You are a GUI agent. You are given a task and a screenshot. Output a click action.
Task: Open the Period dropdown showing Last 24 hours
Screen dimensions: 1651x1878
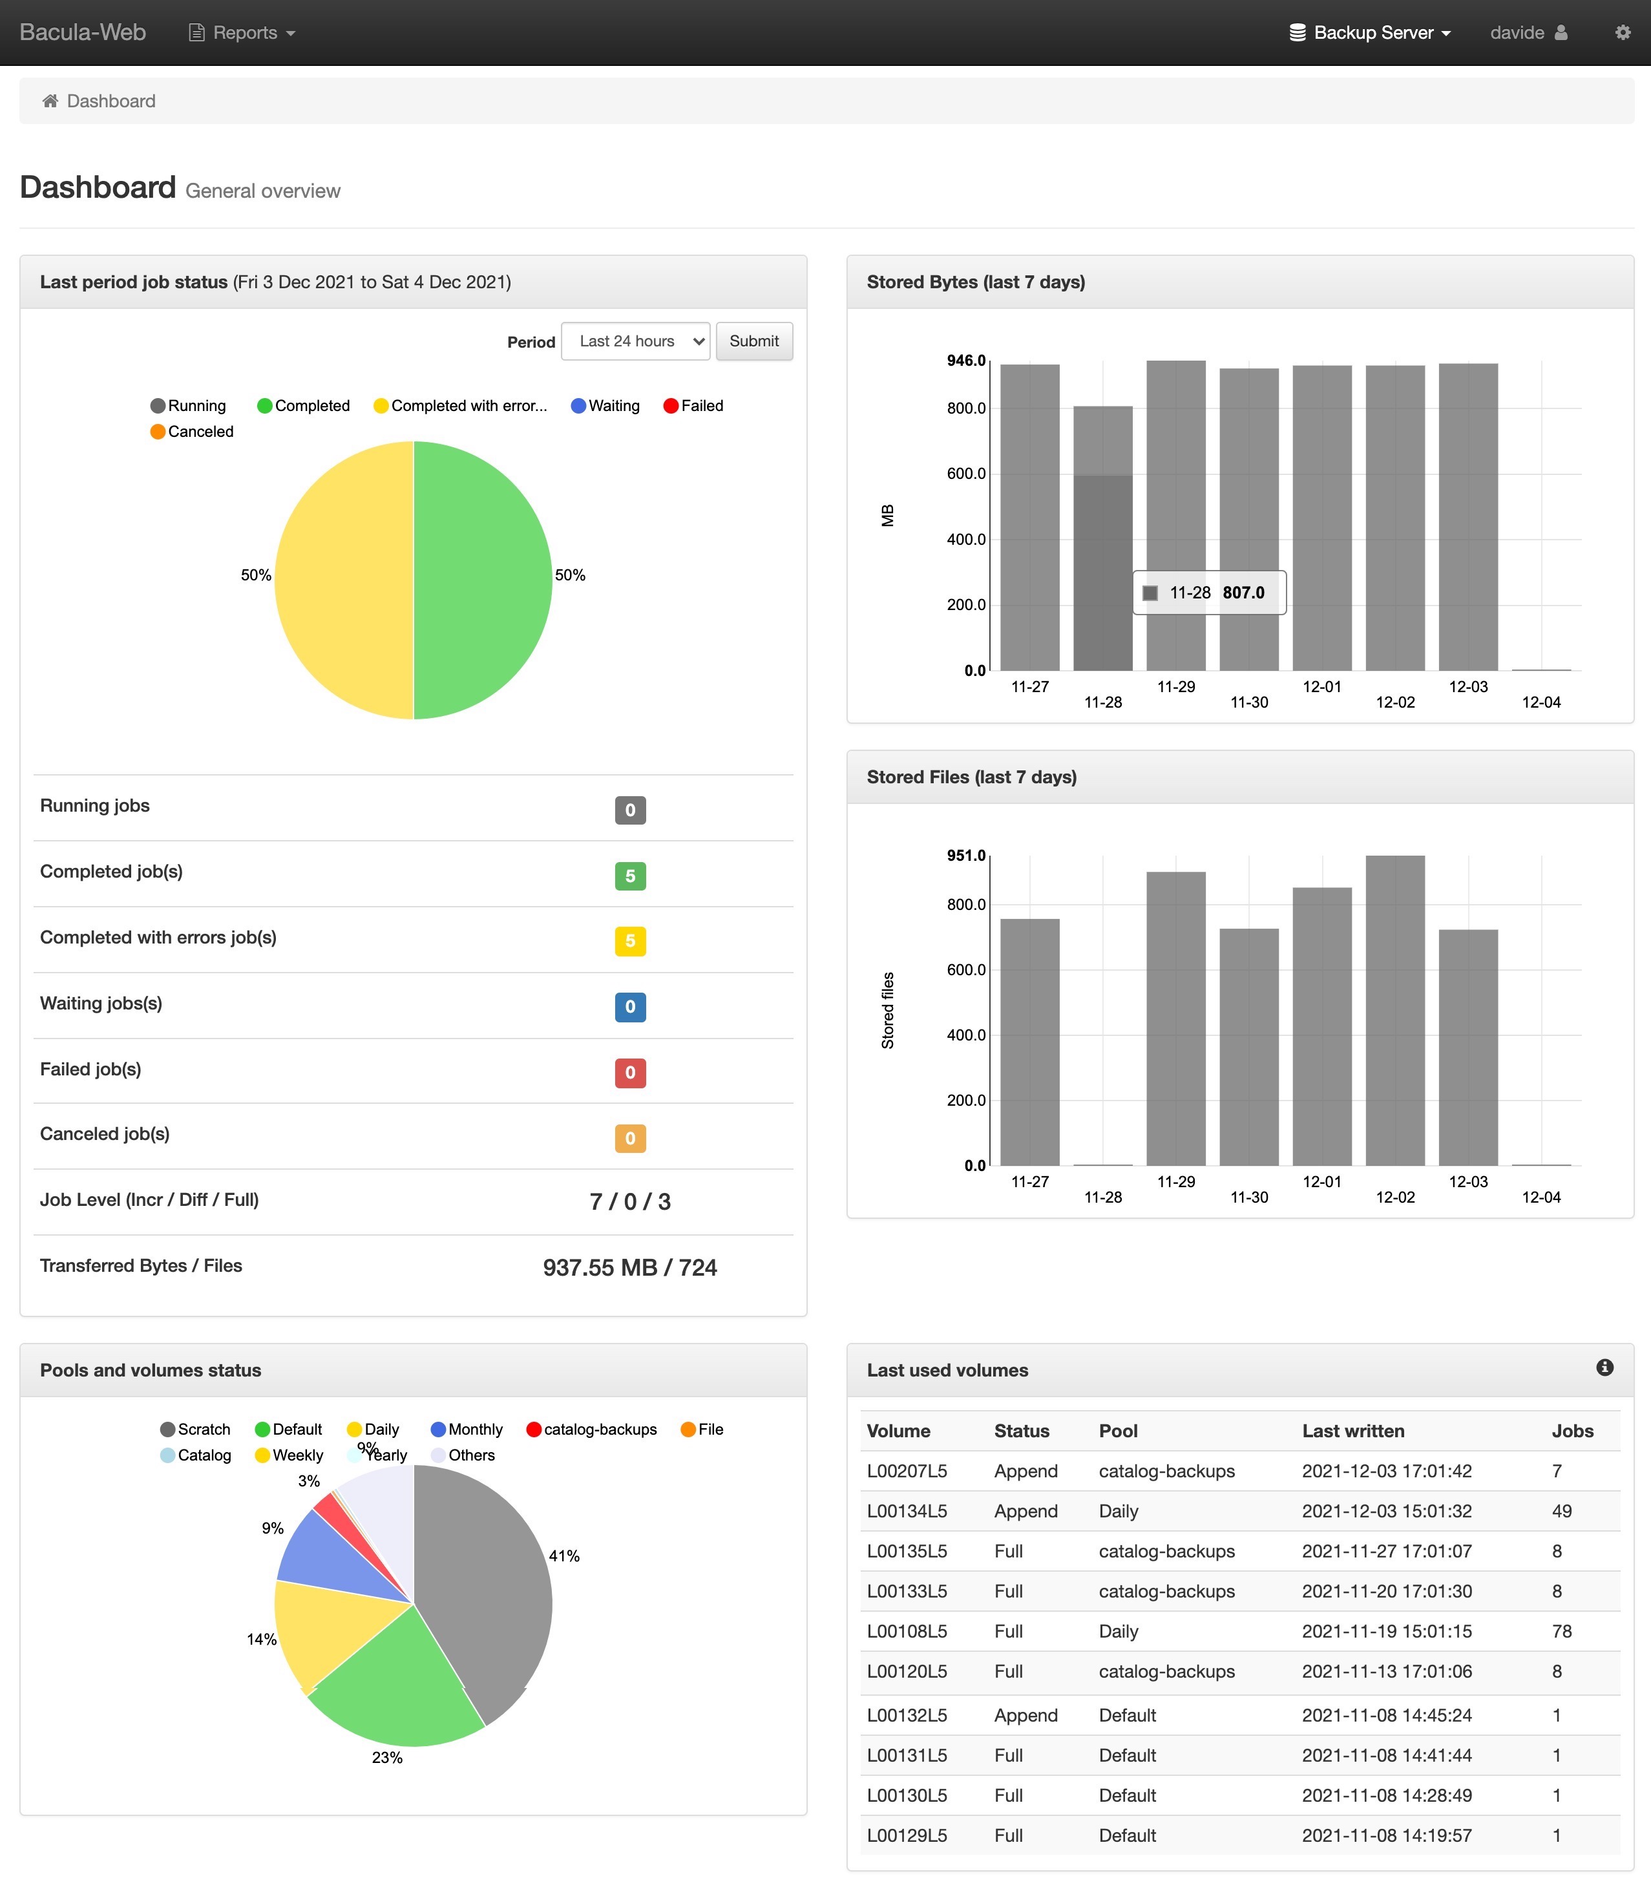click(635, 341)
